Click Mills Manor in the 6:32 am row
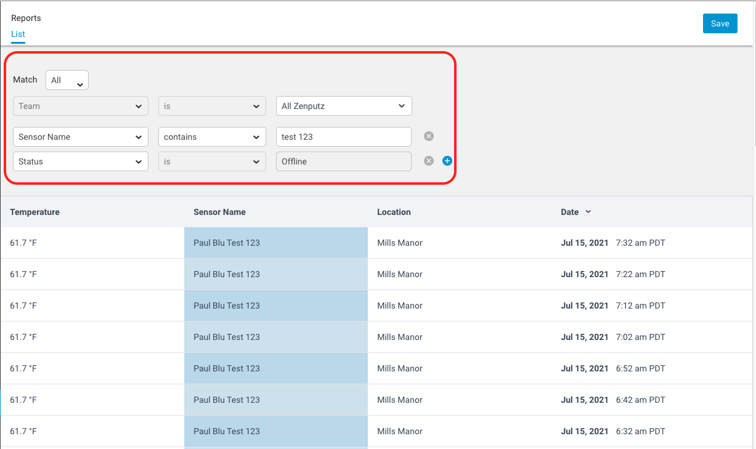This screenshot has height=449, width=756. [400, 431]
